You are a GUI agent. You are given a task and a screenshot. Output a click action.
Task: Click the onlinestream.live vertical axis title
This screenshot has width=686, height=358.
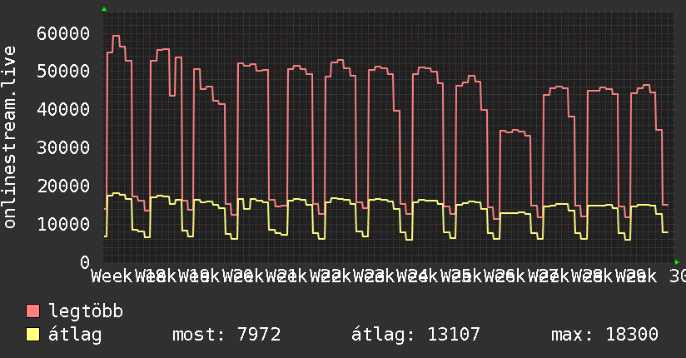tap(9, 137)
